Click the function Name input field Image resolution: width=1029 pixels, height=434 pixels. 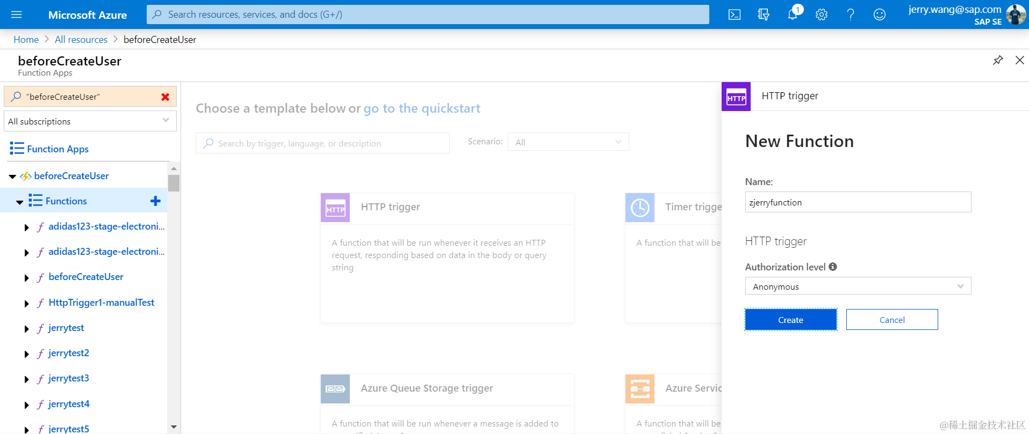[x=858, y=202]
